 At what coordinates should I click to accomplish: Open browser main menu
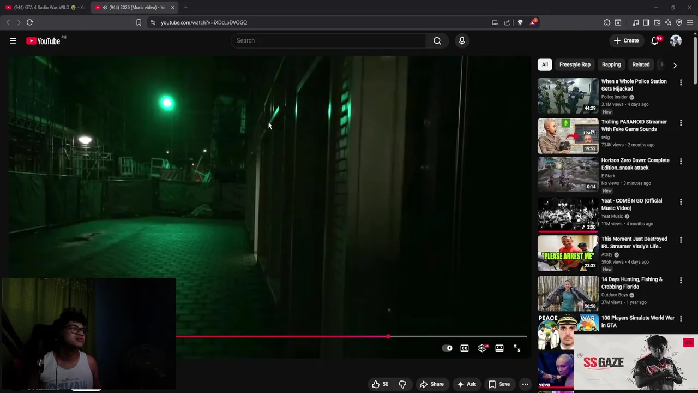(690, 22)
